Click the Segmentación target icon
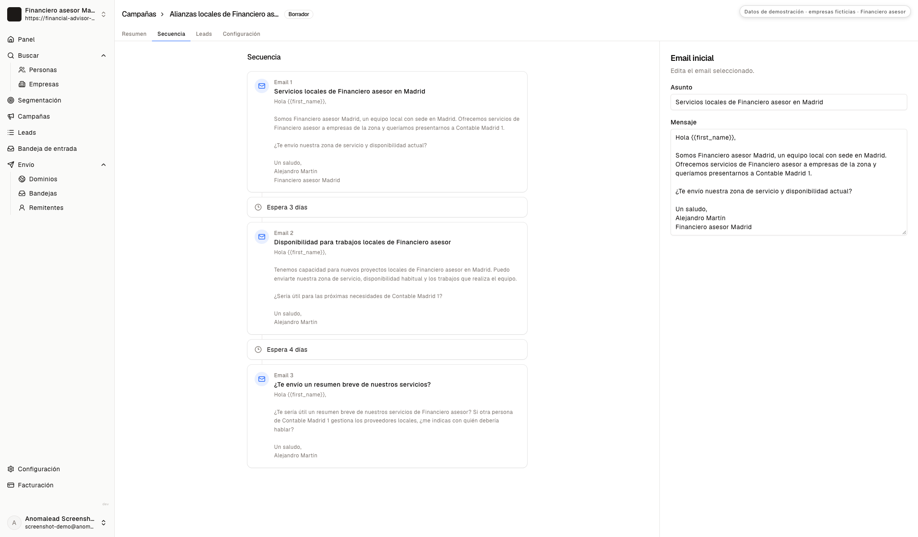 11,100
